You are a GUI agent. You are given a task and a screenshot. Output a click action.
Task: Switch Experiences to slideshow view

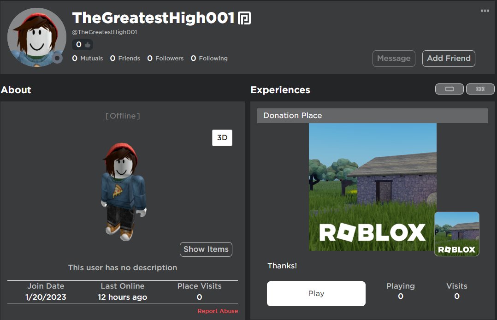click(450, 89)
